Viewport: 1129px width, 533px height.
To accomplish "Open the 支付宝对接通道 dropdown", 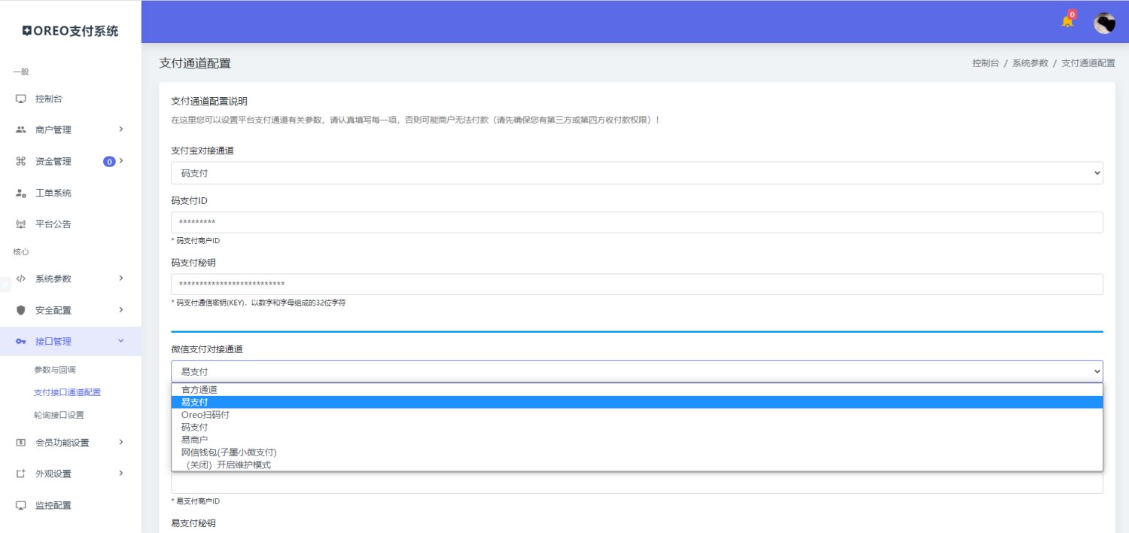I will point(637,173).
